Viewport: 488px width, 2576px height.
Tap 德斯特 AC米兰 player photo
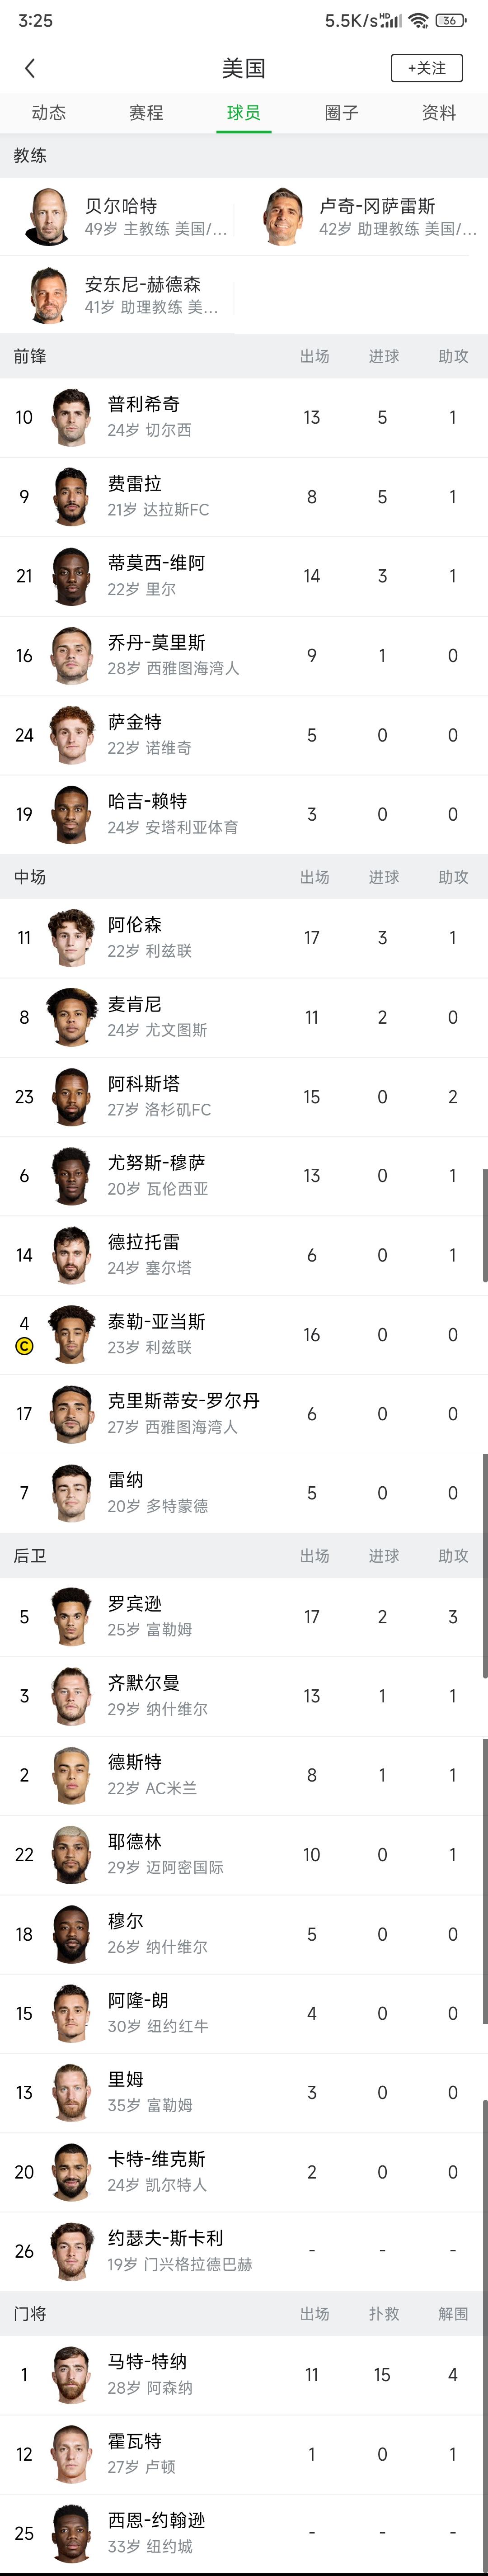click(x=72, y=1775)
